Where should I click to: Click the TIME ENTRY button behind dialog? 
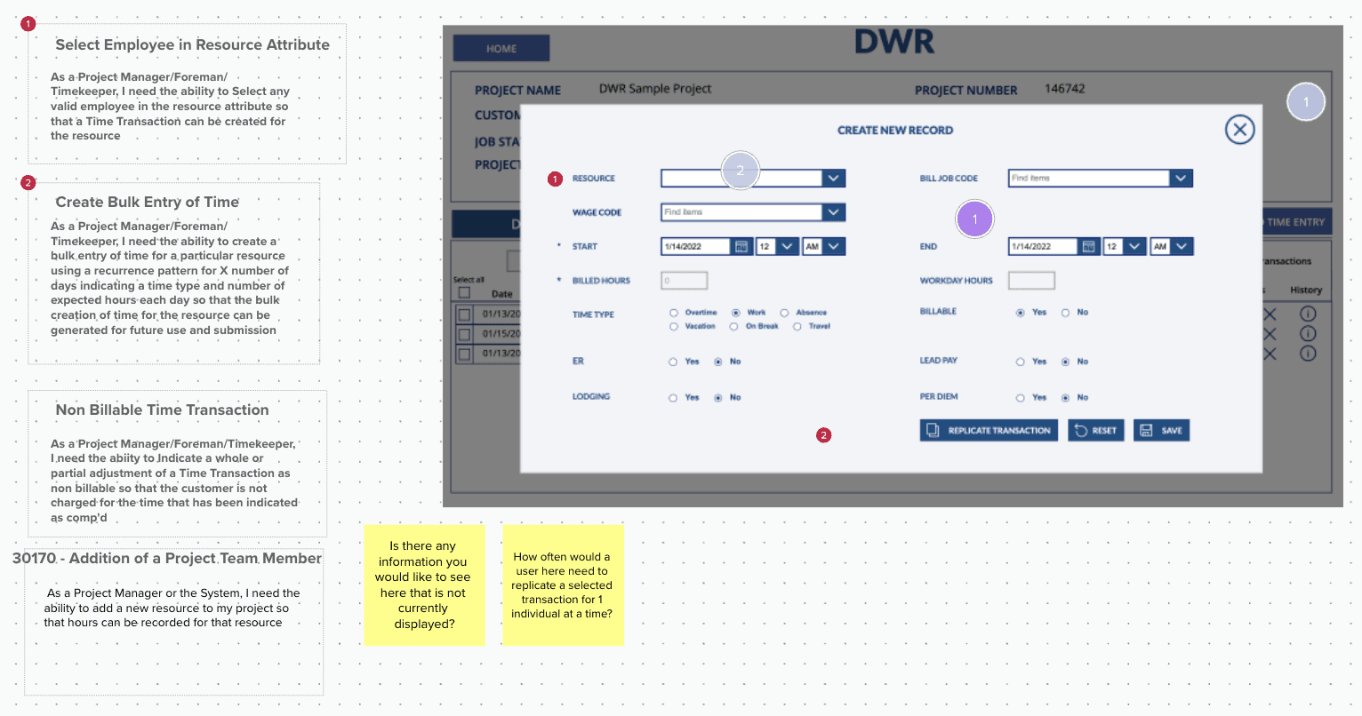[x=1296, y=222]
